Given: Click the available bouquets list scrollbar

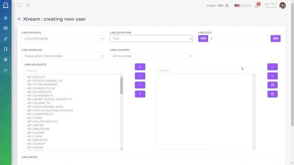Looking at the screenshot, I should point(121,86).
